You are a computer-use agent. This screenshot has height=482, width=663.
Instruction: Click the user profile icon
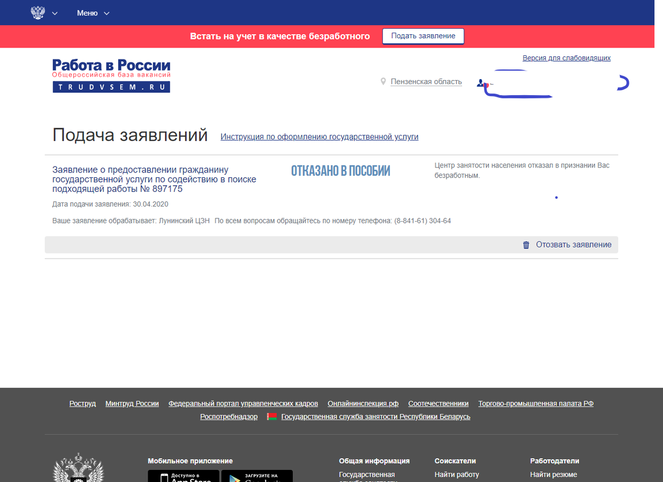tap(481, 82)
